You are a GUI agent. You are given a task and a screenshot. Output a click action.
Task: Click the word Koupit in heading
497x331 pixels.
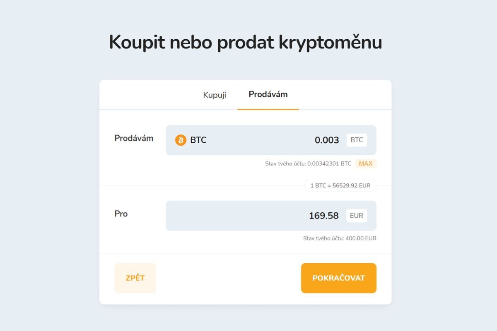(136, 42)
